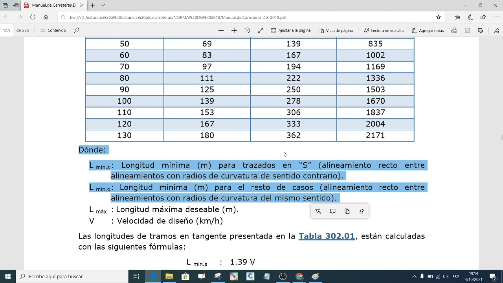Viewport: 503px width, 283px height.
Task: Zoom in the PDF with the plus icon
Action: point(234,30)
